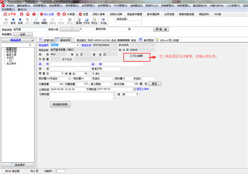Click the 保存 save disk icon
248x174 pixels.
pos(70,19)
